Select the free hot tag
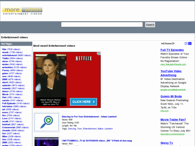Viewport: 195px width, 146px height. [x=4, y=139]
